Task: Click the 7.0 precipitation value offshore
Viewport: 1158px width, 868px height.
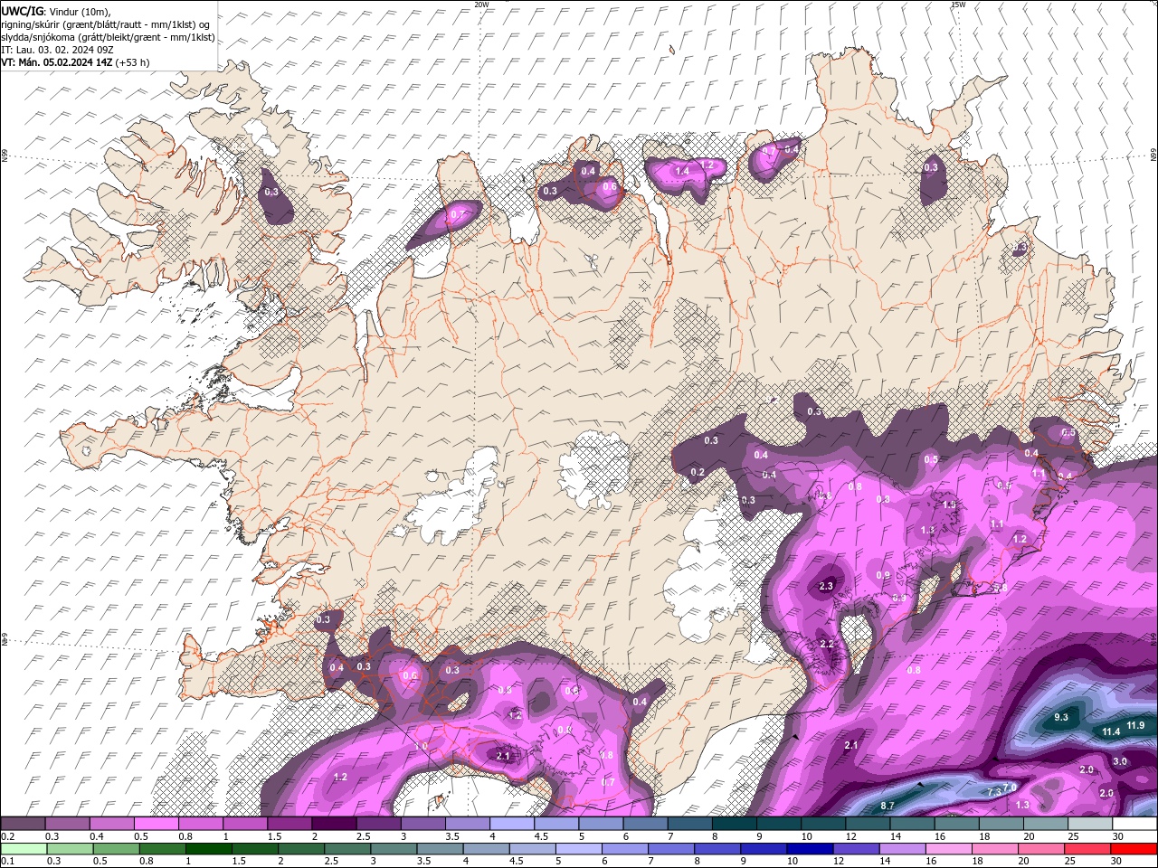Action: (1010, 788)
